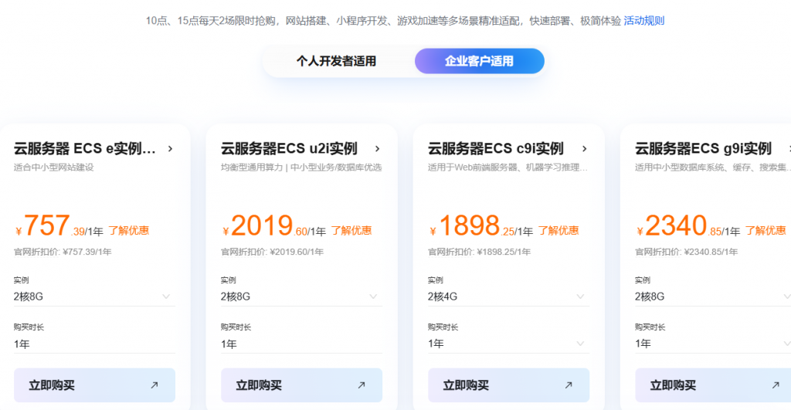The height and width of the screenshot is (410, 791).
Task: Expand 实例 dropdown in ECS e实例 card
Action: point(94,296)
